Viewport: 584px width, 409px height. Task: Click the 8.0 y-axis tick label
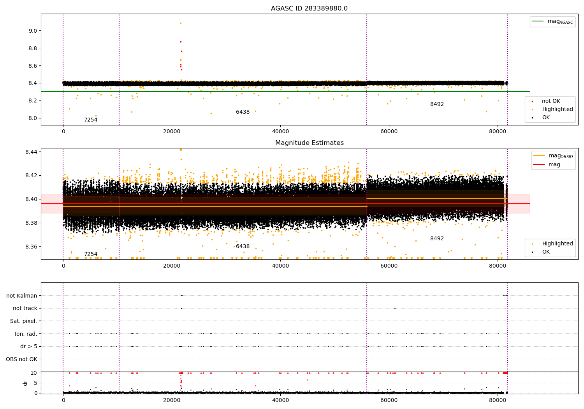pos(33,118)
